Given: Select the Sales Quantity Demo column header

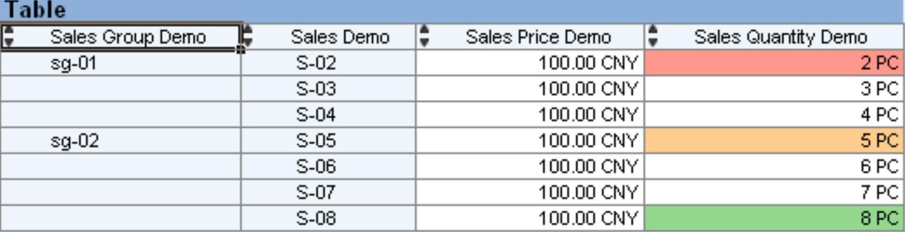Looking at the screenshot, I should pos(780,37).
